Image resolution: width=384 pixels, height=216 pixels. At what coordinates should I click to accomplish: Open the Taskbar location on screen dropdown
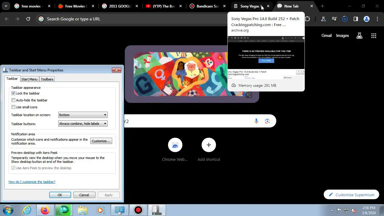[83, 115]
